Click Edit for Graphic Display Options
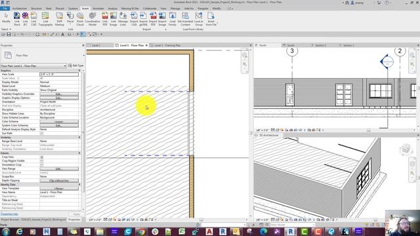The width and height of the screenshot is (420, 236). click(x=59, y=98)
